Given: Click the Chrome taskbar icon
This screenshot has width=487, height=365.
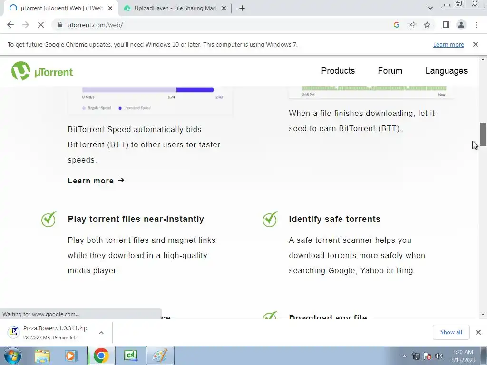Looking at the screenshot, I should tap(101, 355).
